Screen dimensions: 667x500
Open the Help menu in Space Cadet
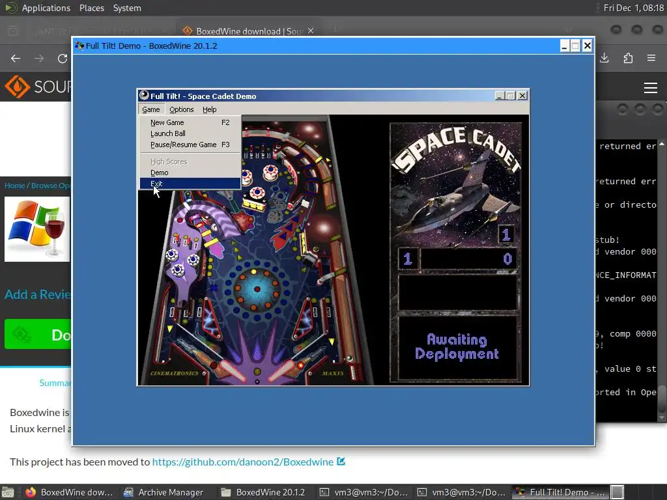pos(209,109)
